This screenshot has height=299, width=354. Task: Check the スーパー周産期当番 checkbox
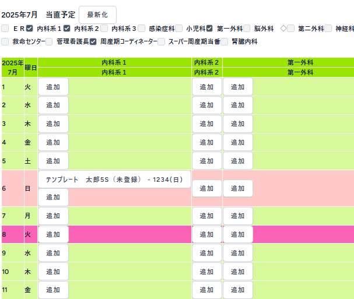pos(162,42)
